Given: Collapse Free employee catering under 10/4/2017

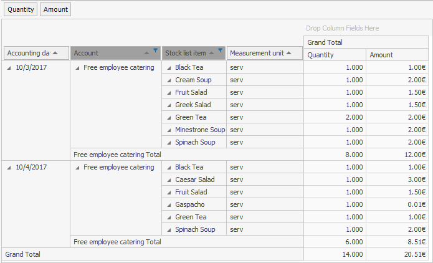Looking at the screenshot, I should coord(77,168).
